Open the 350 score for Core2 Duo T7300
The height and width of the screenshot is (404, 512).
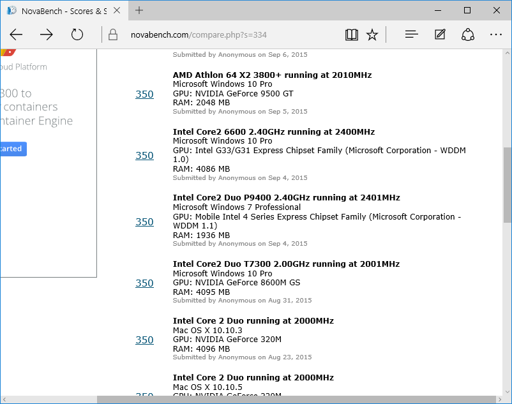click(x=144, y=283)
